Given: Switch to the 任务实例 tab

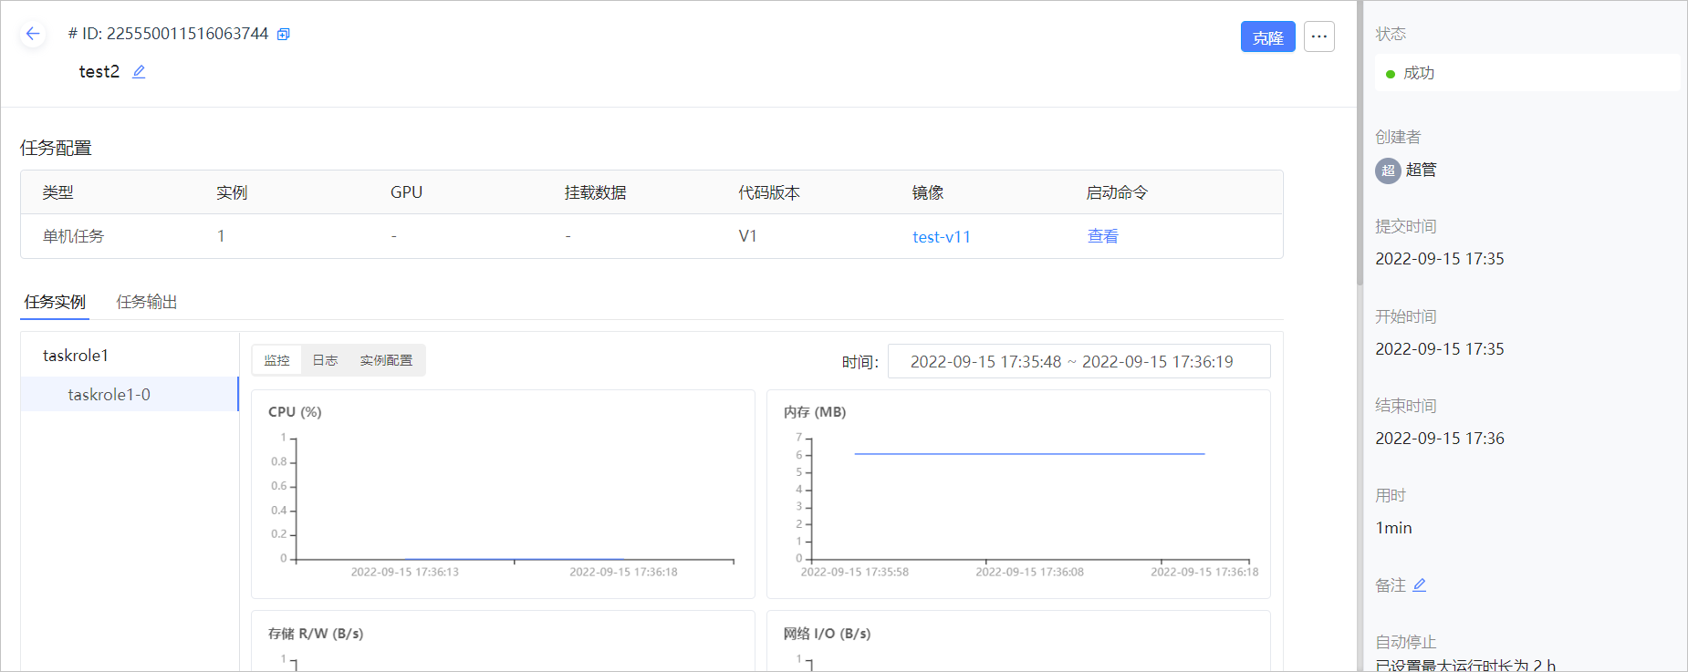Looking at the screenshot, I should click(x=55, y=302).
